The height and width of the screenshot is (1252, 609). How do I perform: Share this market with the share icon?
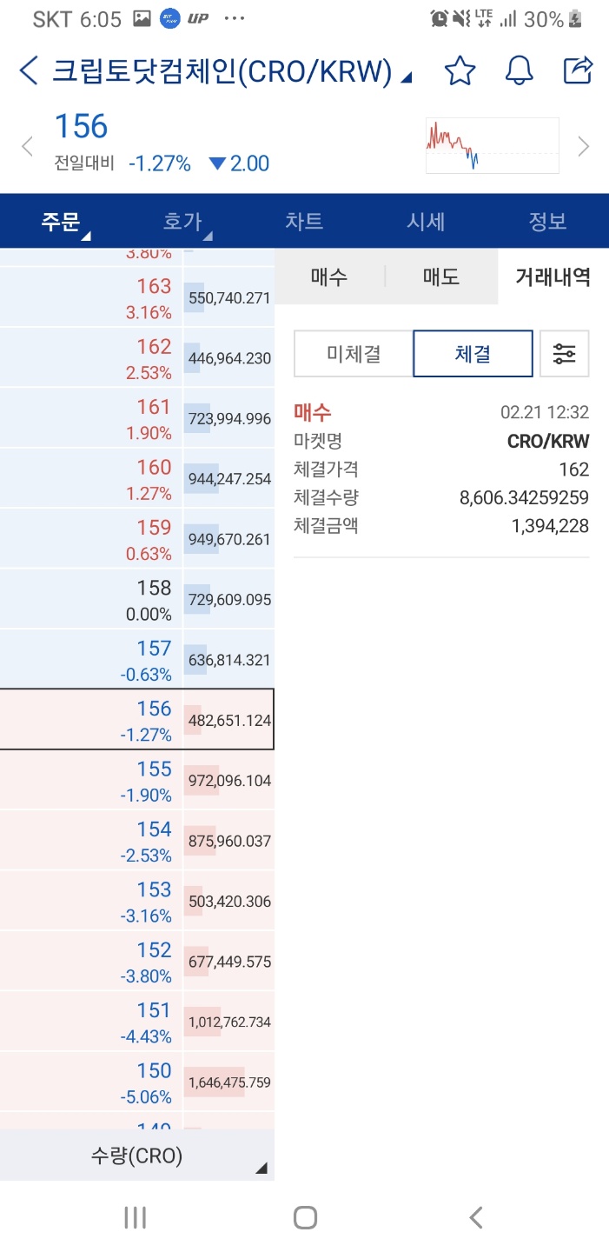tap(578, 70)
